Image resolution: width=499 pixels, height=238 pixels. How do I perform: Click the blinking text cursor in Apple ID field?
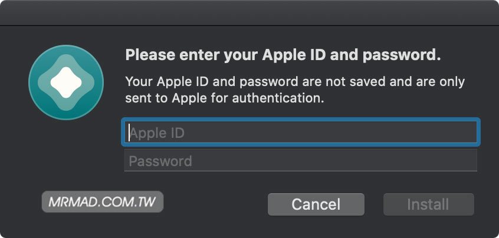pos(129,132)
